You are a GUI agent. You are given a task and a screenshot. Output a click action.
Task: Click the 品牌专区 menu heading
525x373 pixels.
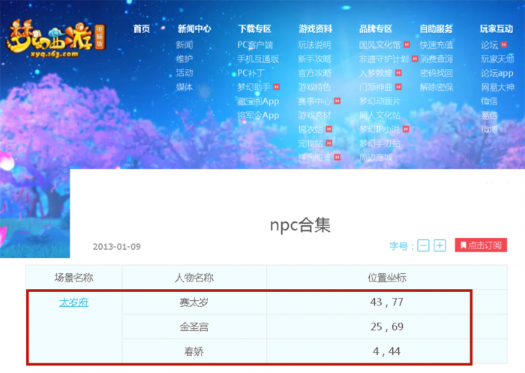(376, 29)
